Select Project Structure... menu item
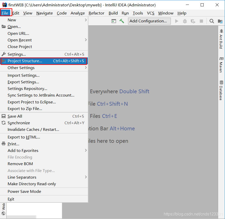 (x=44, y=61)
